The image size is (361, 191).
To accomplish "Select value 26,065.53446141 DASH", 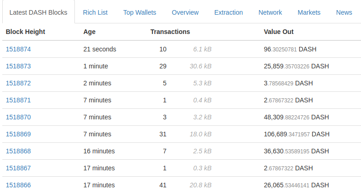I will pyautogui.click(x=296, y=185).
